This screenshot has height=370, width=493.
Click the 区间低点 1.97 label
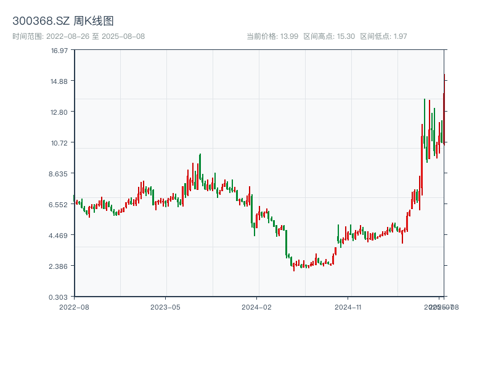tap(383, 36)
